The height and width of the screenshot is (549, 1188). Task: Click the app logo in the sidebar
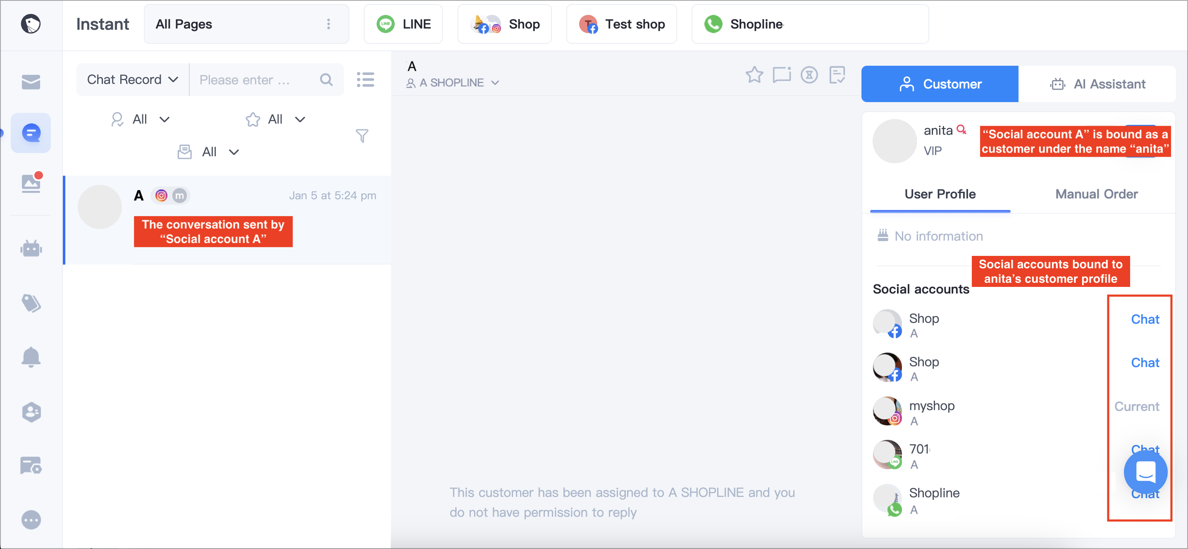pyautogui.click(x=31, y=24)
